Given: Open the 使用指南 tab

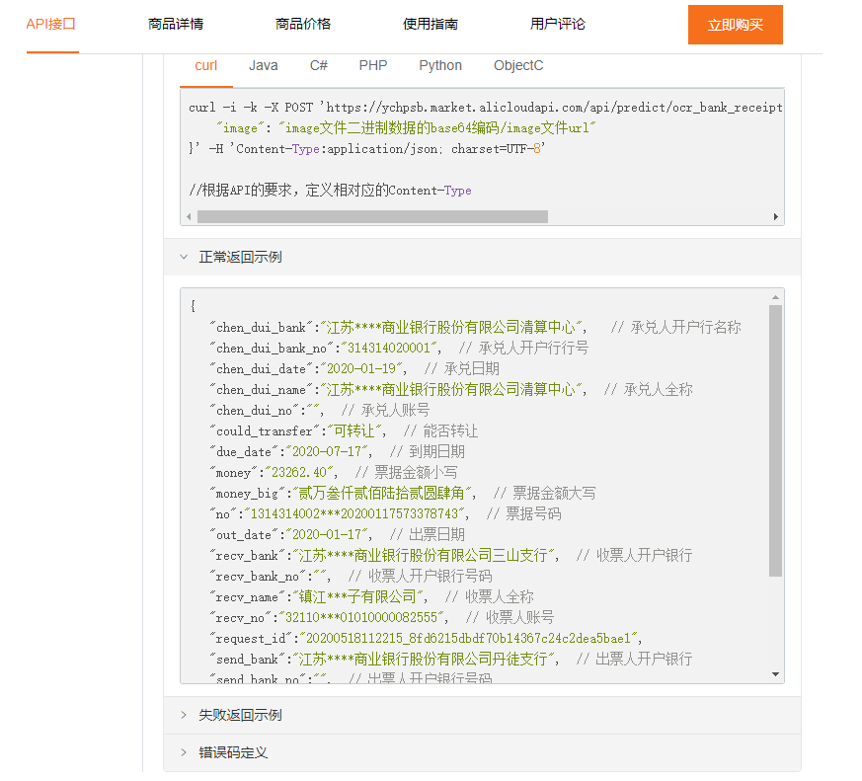Looking at the screenshot, I should pos(431,24).
